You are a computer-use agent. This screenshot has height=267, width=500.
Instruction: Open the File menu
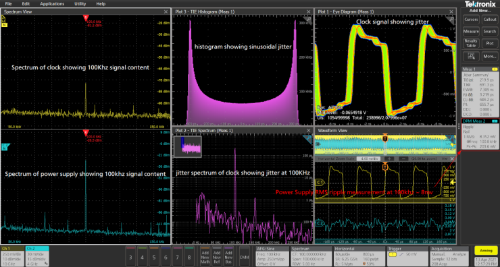[x=8, y=4]
